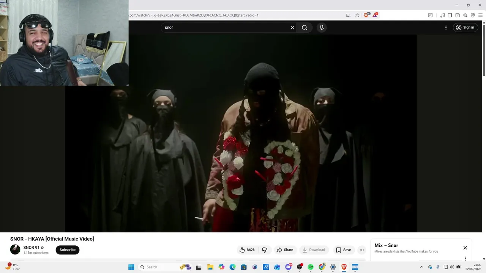Open Brave Shields lion icon
The image size is (486, 273).
[x=366, y=15]
